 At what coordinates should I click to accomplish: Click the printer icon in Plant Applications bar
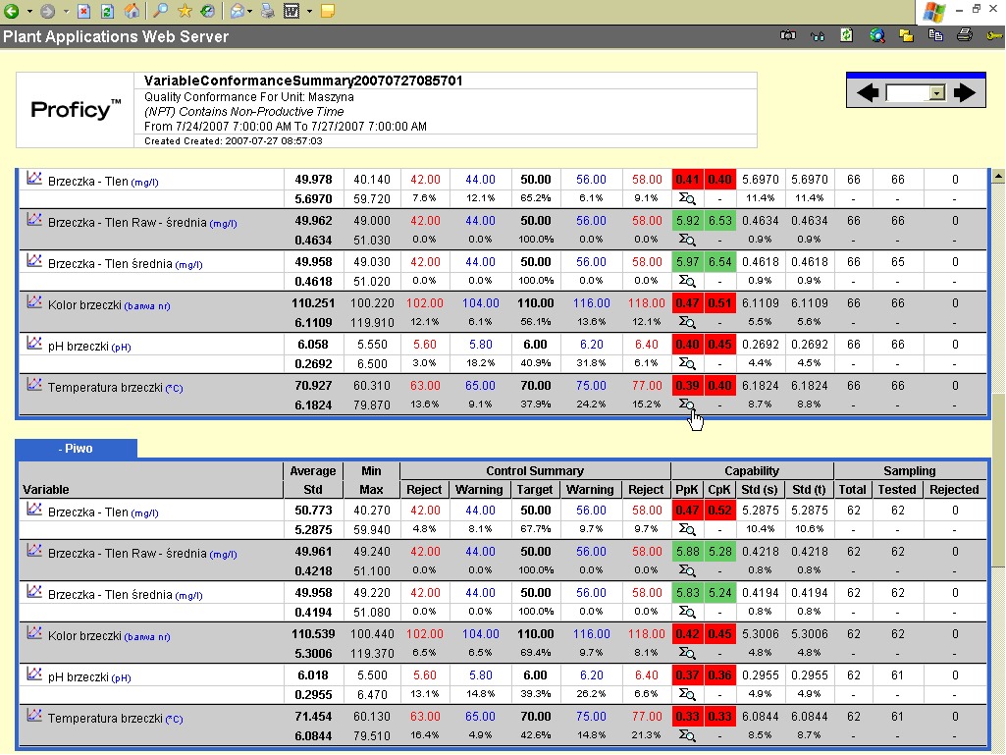click(x=965, y=35)
